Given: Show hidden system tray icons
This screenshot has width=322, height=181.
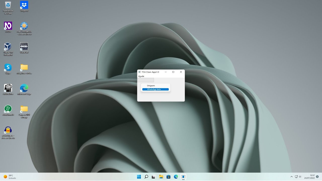Looking at the screenshot, I should click(x=292, y=177).
